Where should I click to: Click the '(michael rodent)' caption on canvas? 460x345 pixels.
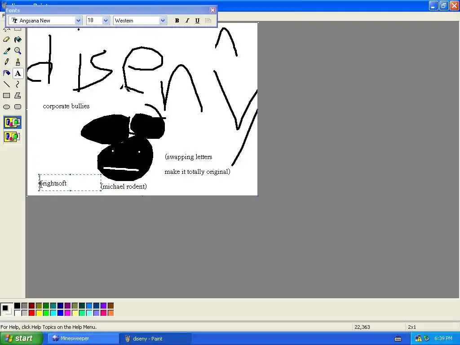[x=124, y=186]
